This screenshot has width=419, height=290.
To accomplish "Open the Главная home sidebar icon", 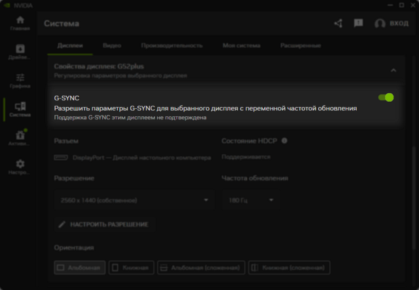I will [20, 23].
